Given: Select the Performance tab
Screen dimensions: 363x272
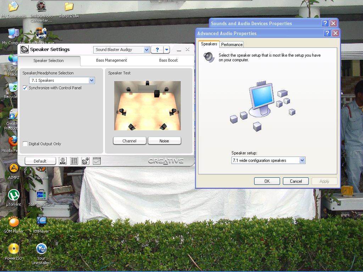Looking at the screenshot, I should pyautogui.click(x=232, y=44).
